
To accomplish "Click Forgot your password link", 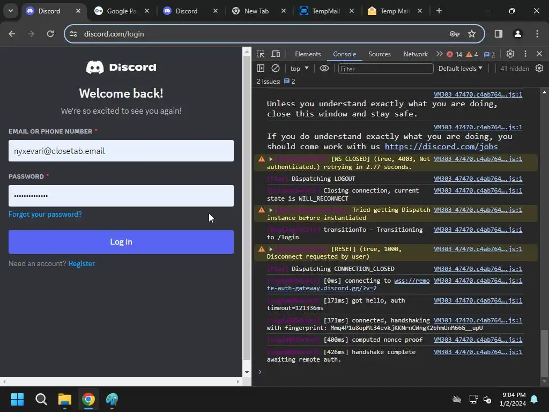I will pyautogui.click(x=45, y=214).
